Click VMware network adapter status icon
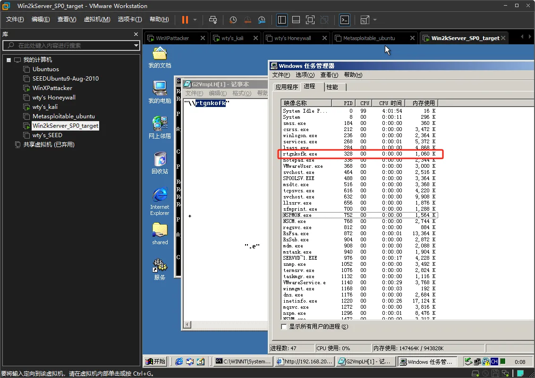Image resolution: width=535 pixels, height=378 pixels. point(505,374)
